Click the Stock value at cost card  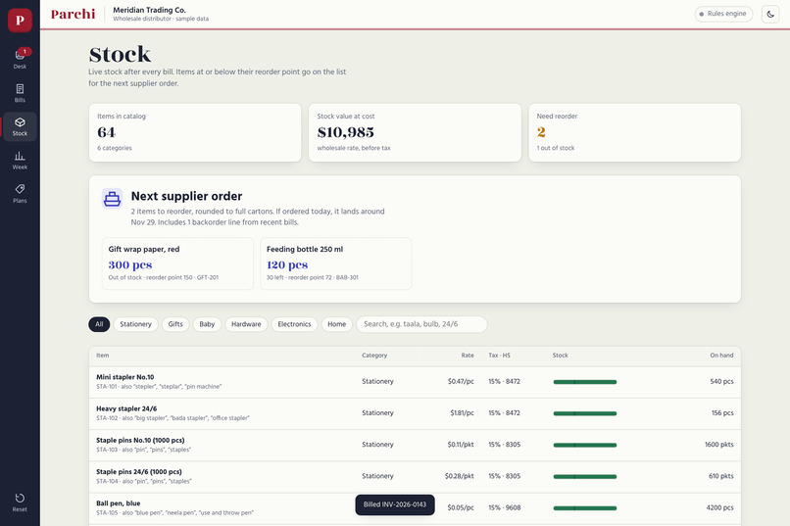point(415,132)
